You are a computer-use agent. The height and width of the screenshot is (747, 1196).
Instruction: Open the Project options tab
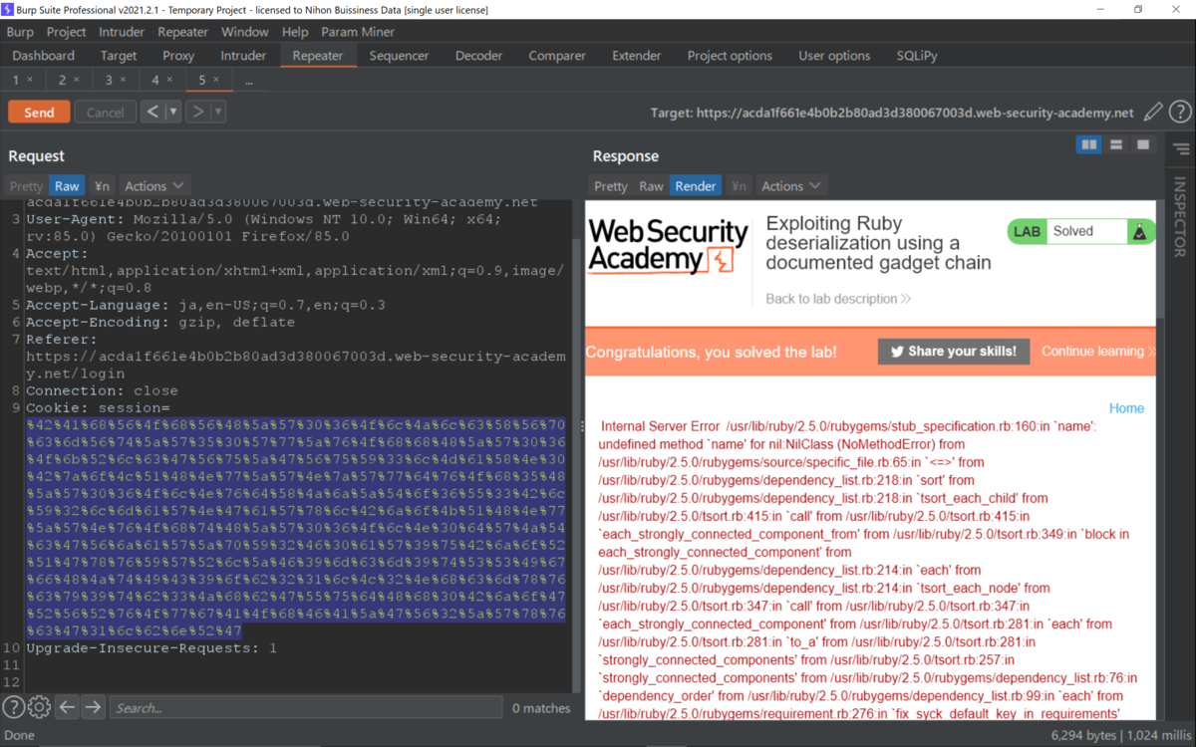[730, 56]
